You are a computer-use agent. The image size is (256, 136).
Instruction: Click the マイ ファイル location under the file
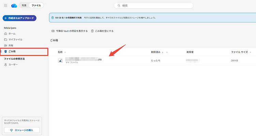72,62
